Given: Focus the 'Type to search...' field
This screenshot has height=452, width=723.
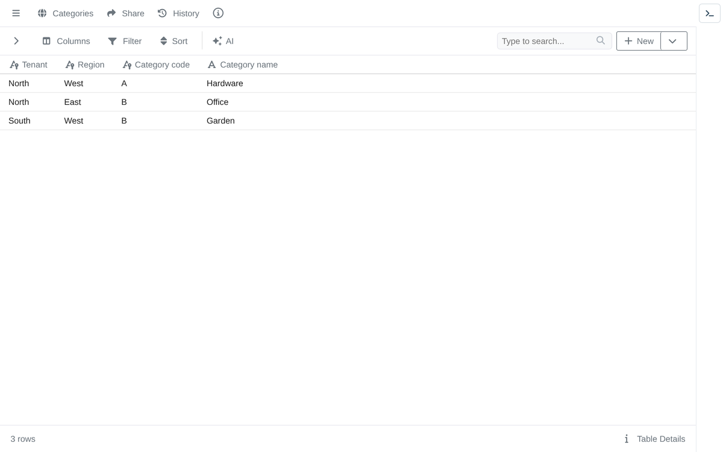Looking at the screenshot, I should click(554, 41).
